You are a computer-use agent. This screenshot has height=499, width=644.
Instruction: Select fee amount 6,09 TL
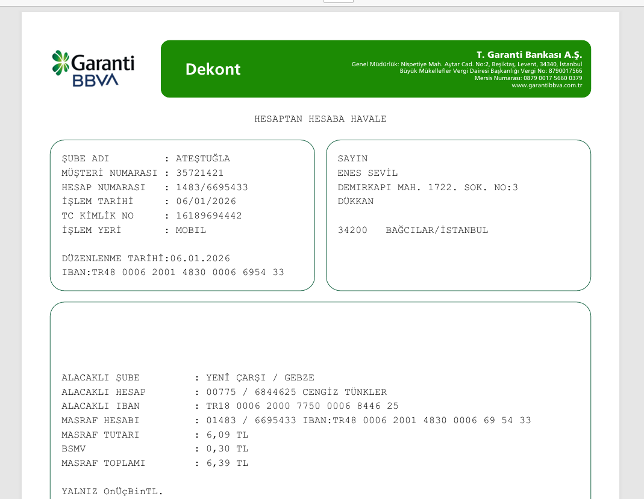pyautogui.click(x=227, y=435)
